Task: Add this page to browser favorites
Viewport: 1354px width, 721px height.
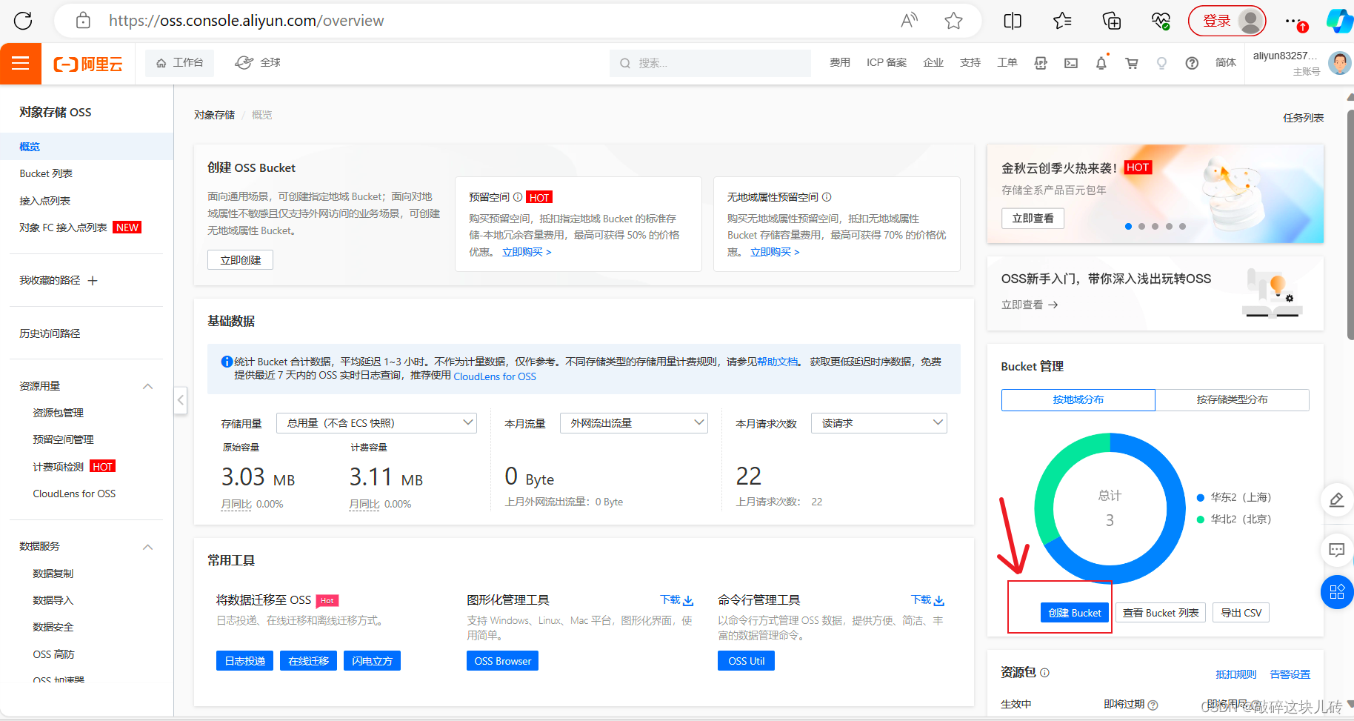Action: pos(953,21)
